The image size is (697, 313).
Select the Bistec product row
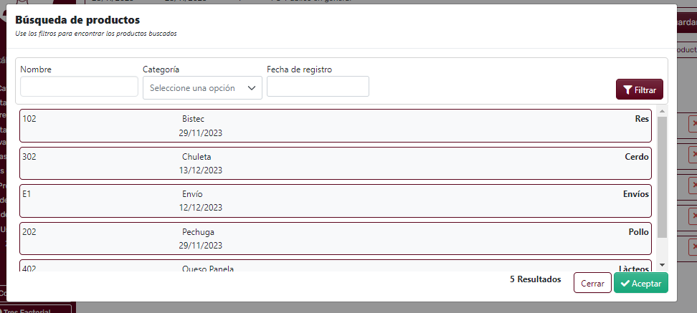click(335, 125)
